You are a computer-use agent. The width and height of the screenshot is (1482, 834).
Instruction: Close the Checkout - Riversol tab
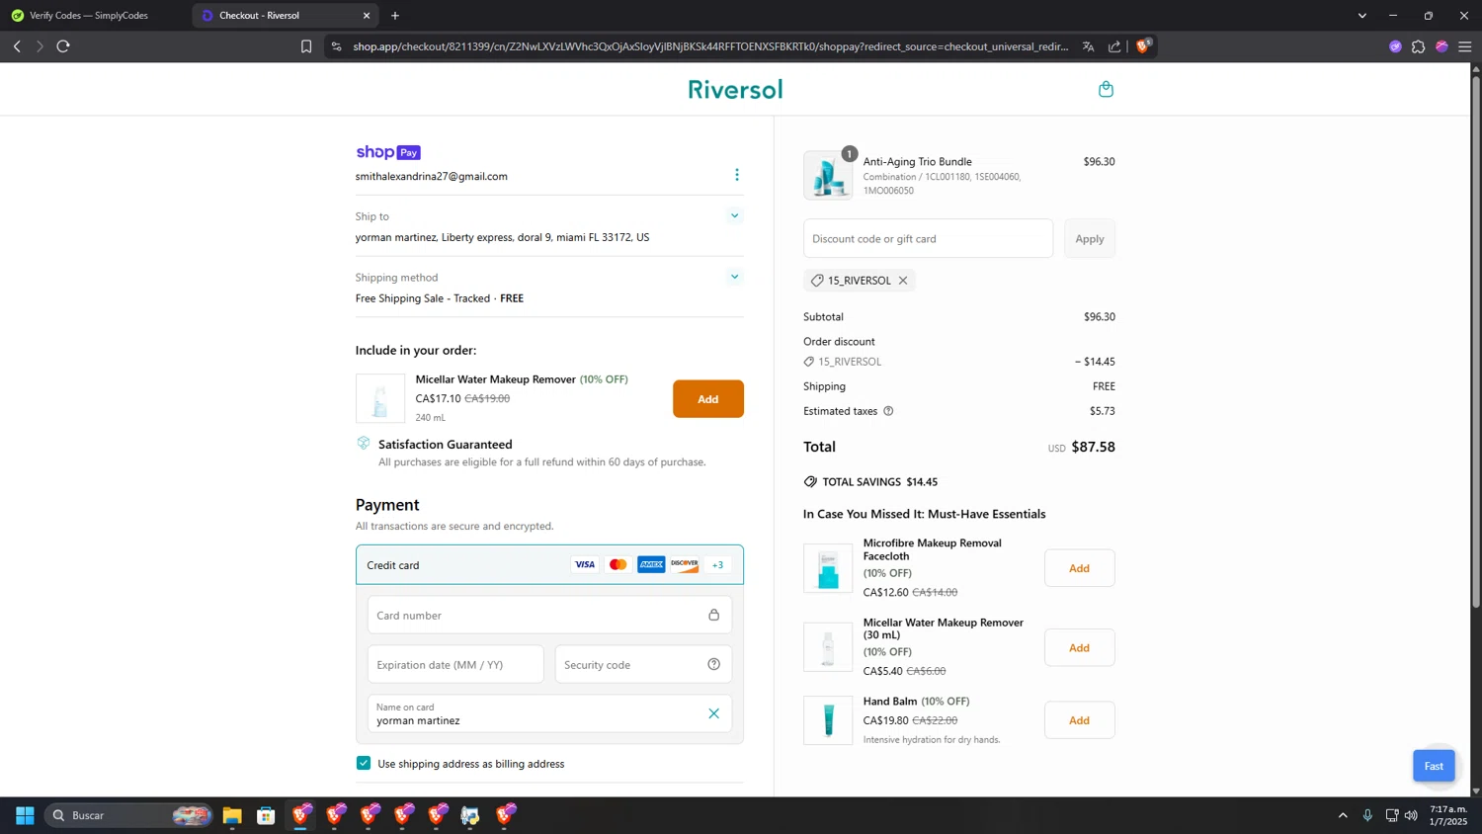367,16
